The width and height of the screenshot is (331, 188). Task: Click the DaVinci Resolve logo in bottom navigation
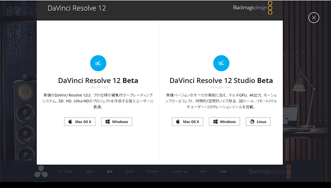click(41, 172)
